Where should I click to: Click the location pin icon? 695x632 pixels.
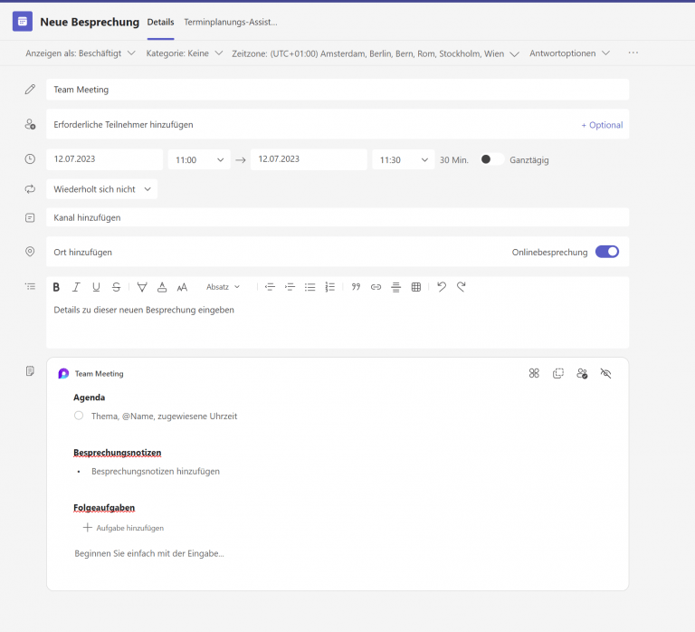point(30,252)
